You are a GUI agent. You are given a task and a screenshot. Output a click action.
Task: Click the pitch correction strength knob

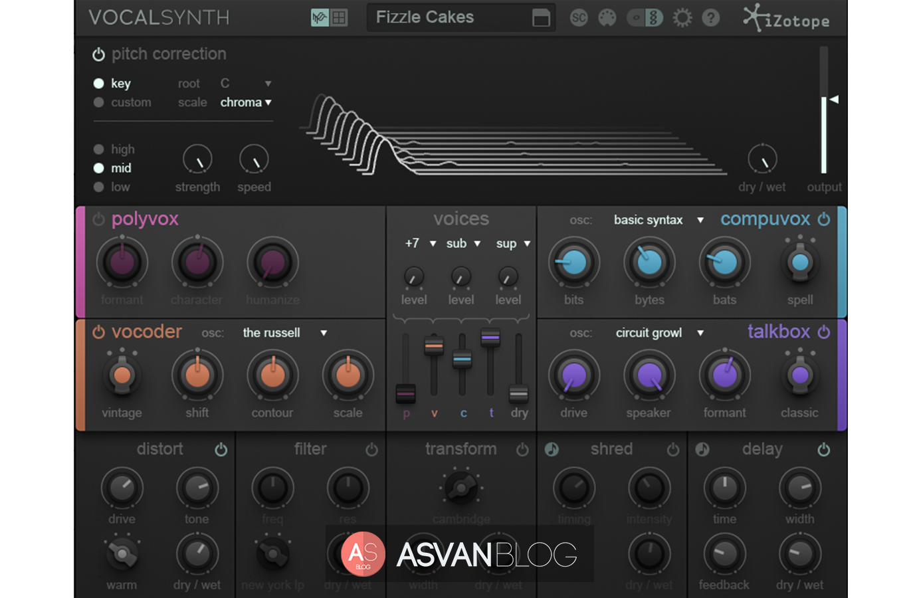(x=197, y=159)
